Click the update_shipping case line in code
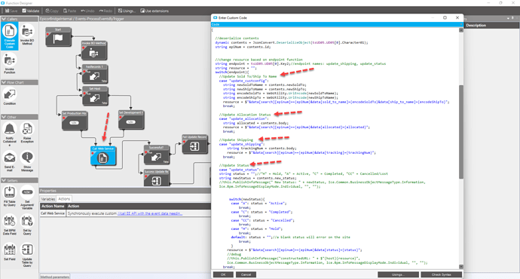Screen dimensions: 520x279 (x=242, y=144)
